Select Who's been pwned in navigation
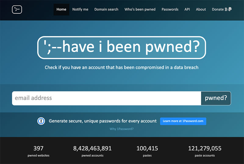Image resolution: width=244 pixels, height=164 pixels. click(140, 9)
